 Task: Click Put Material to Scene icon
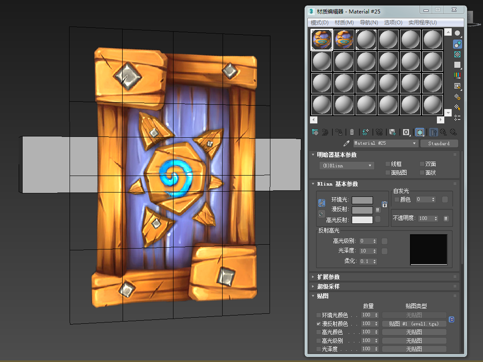coord(325,133)
